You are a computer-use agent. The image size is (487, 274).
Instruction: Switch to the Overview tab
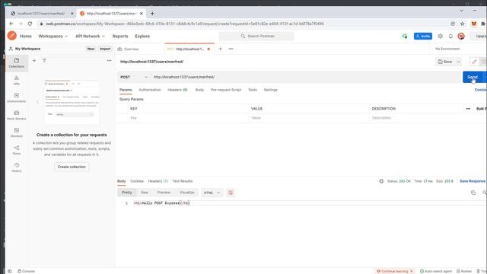coord(129,49)
